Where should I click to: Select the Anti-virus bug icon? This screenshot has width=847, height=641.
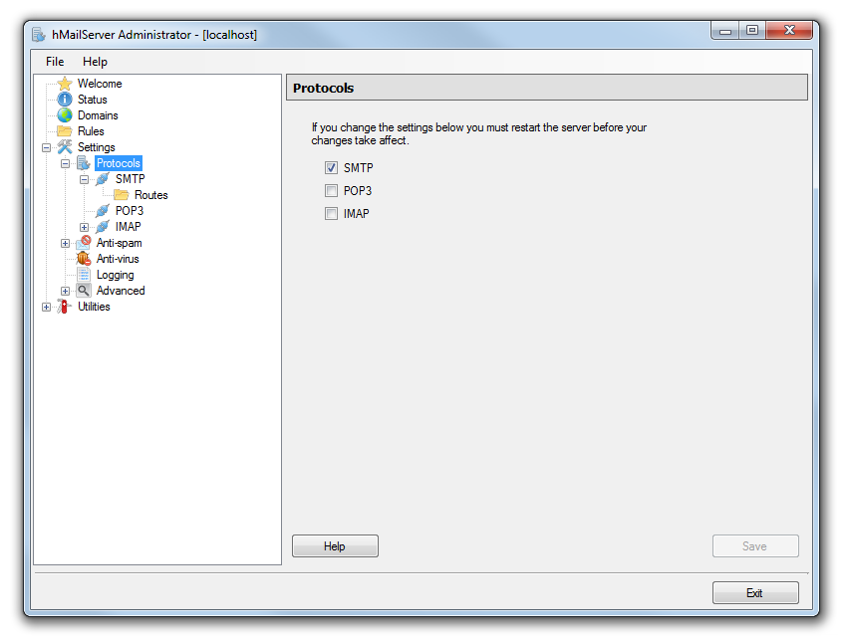coord(84,259)
